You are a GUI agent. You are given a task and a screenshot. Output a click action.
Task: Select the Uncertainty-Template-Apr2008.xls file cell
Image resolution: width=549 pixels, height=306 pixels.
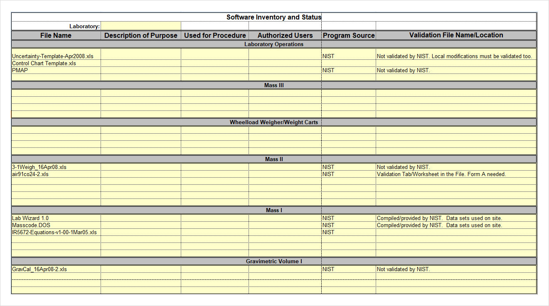53,56
